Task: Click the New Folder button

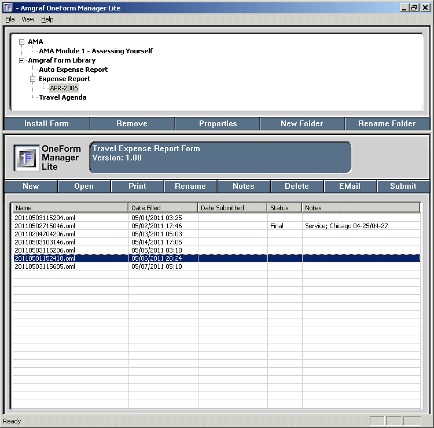Action: click(x=301, y=123)
